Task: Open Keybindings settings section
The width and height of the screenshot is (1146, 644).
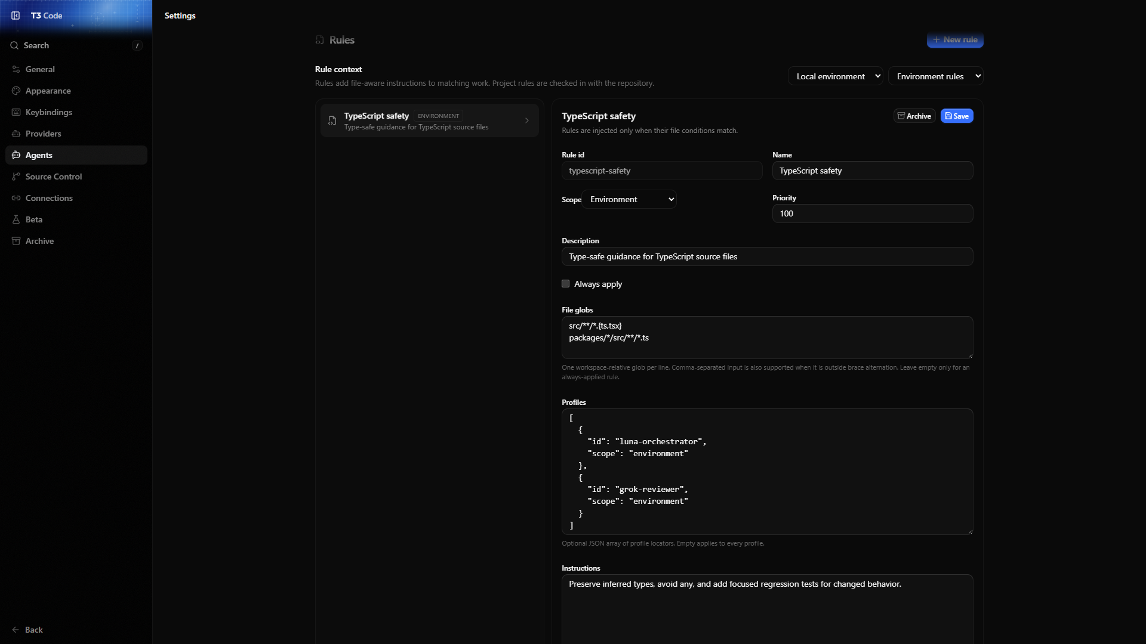Action: pos(76,112)
